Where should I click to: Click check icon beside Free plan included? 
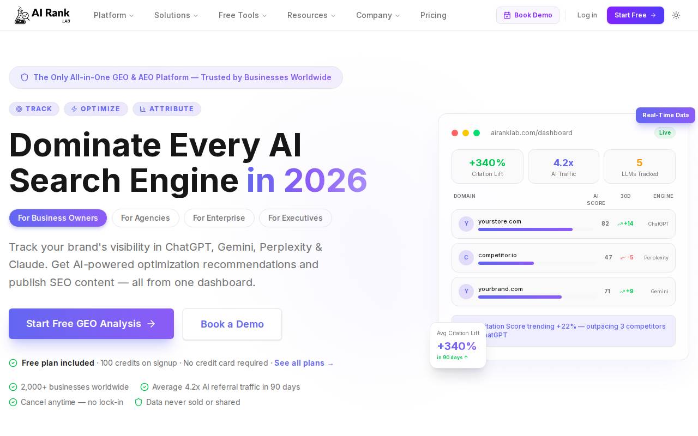pyautogui.click(x=13, y=363)
